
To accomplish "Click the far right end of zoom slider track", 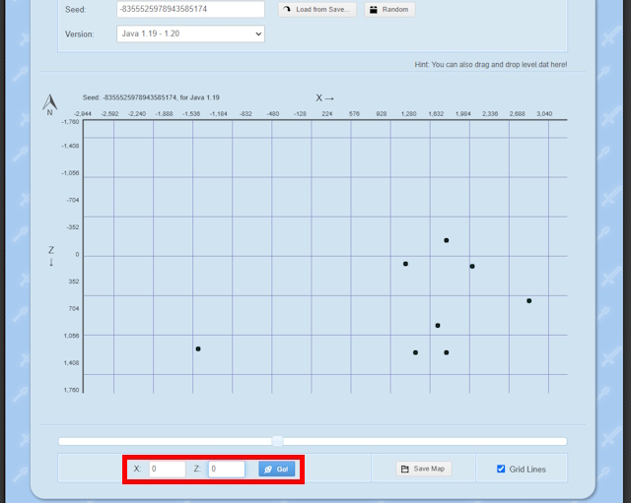I will tap(565, 441).
